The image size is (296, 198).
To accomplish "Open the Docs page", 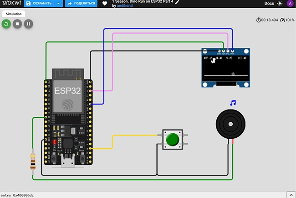I will [x=269, y=3].
